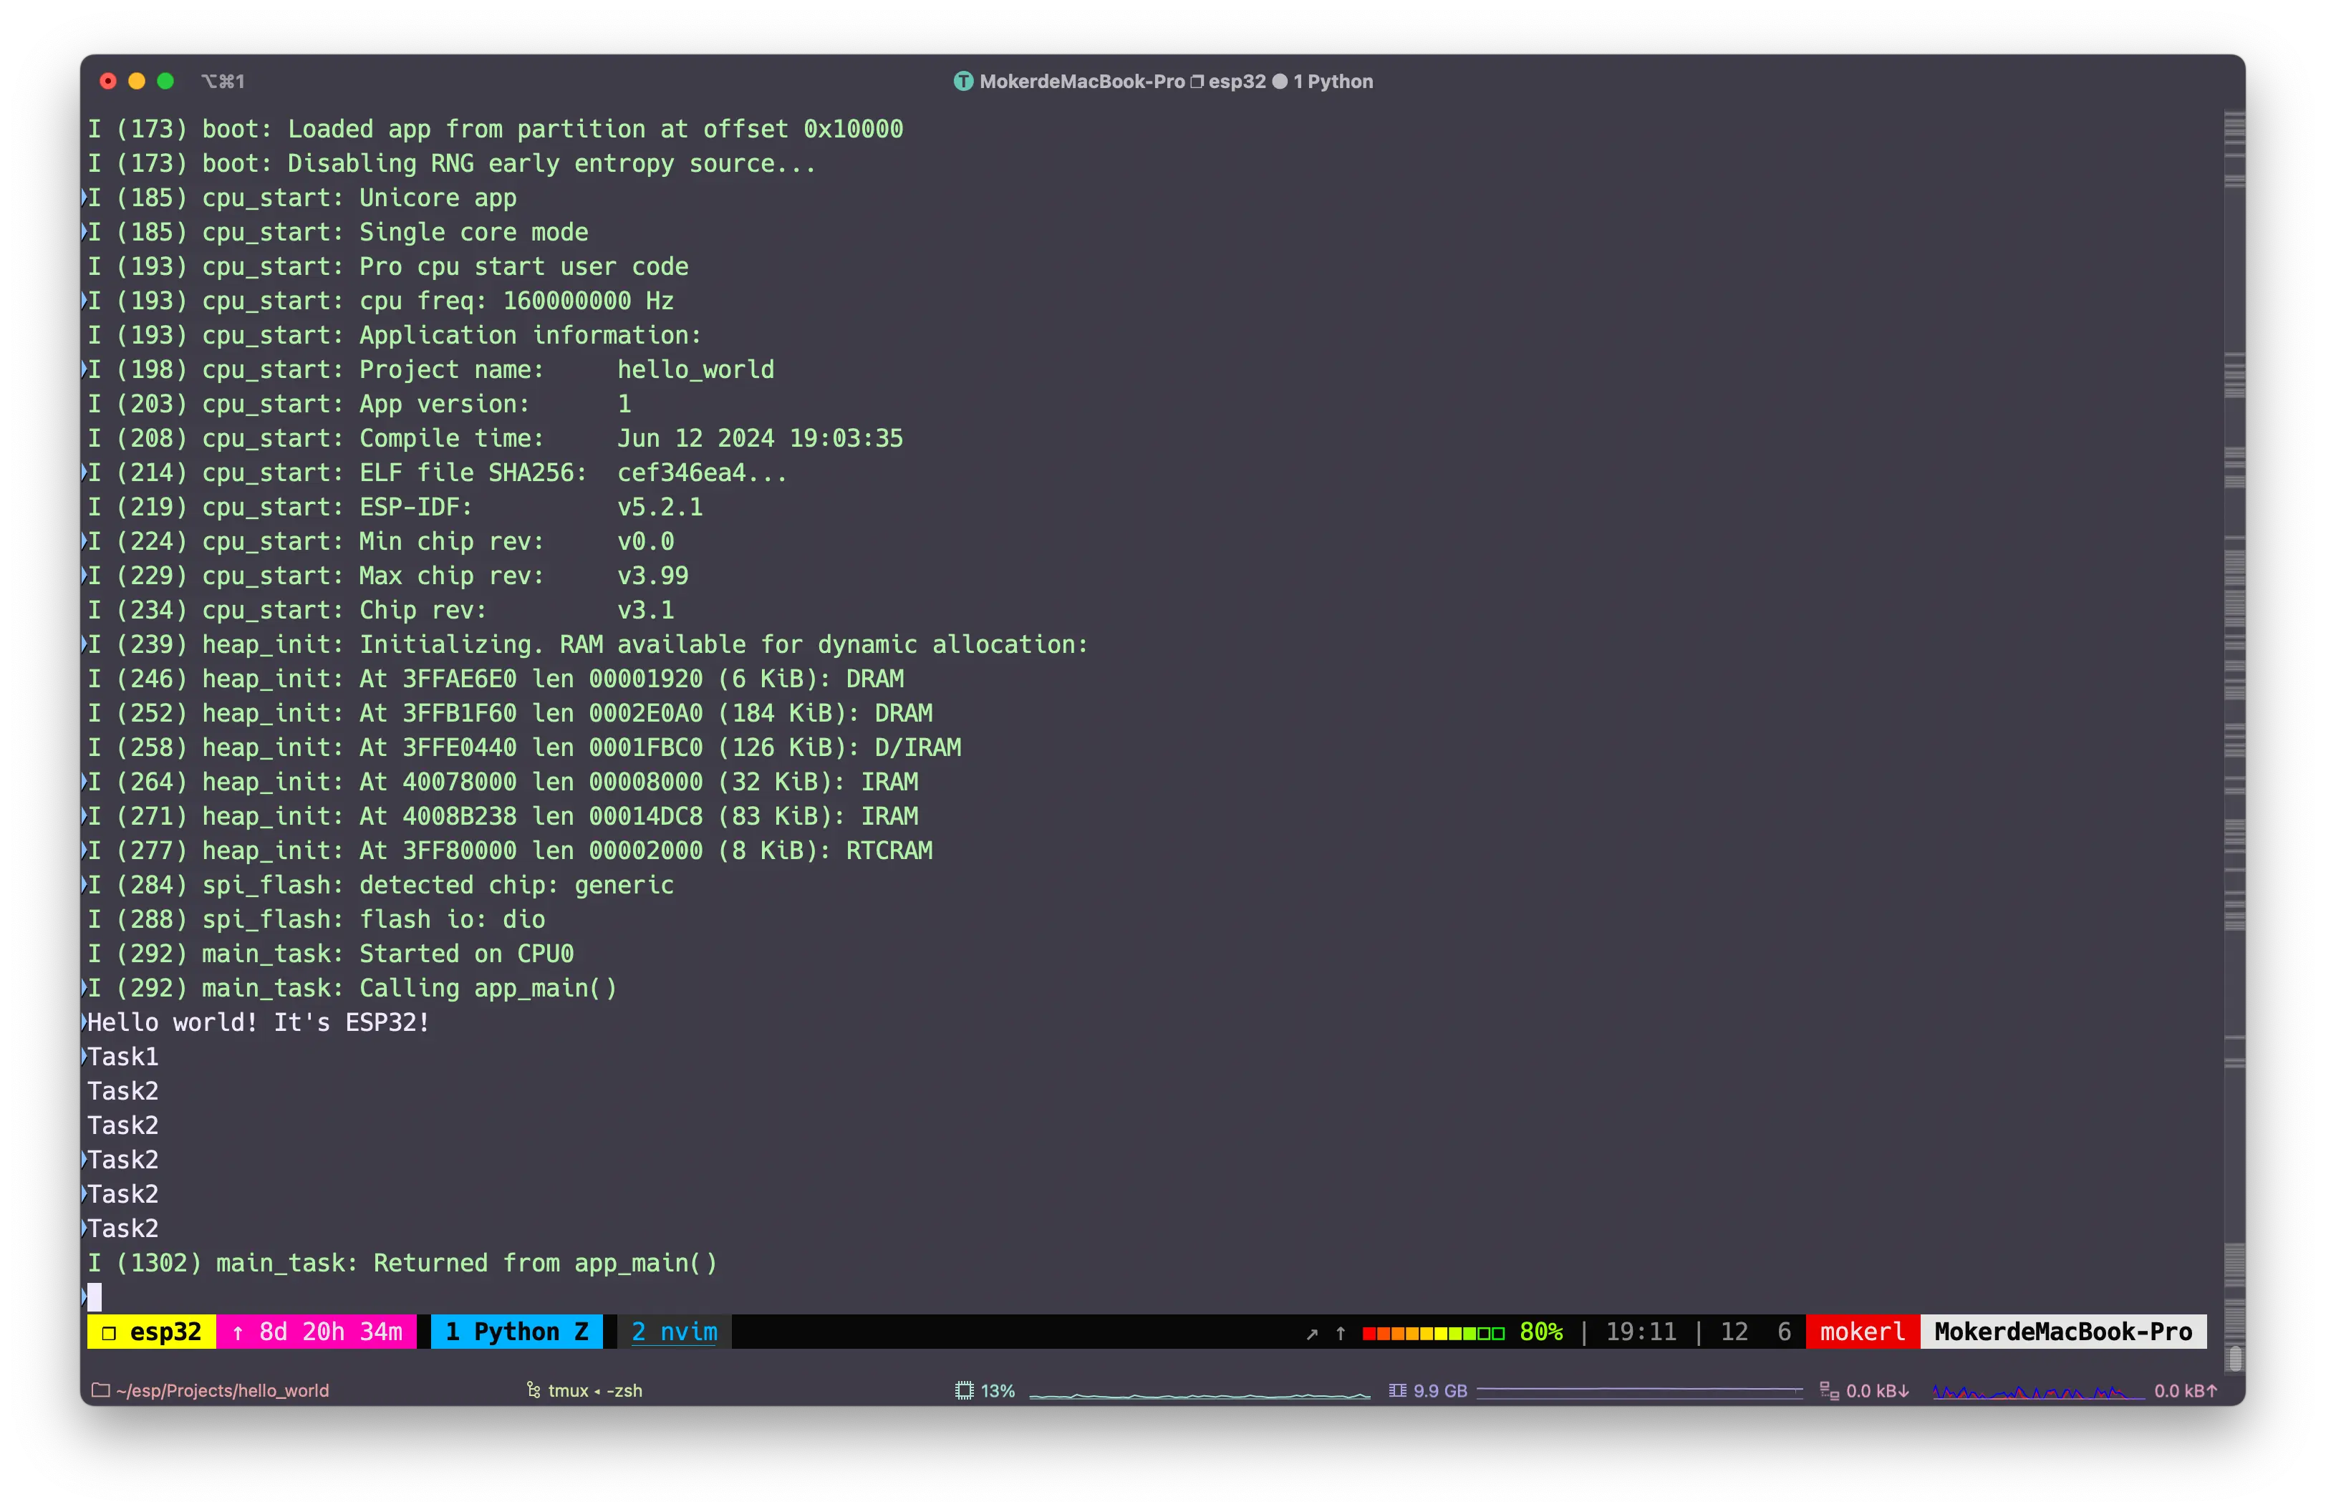Click the 1 Python label in the title bar
This screenshot has height=1512, width=2326.
point(1333,81)
